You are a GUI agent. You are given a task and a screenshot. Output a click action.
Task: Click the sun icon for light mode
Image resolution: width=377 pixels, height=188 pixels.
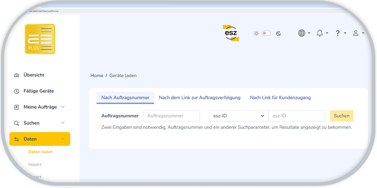(x=256, y=33)
